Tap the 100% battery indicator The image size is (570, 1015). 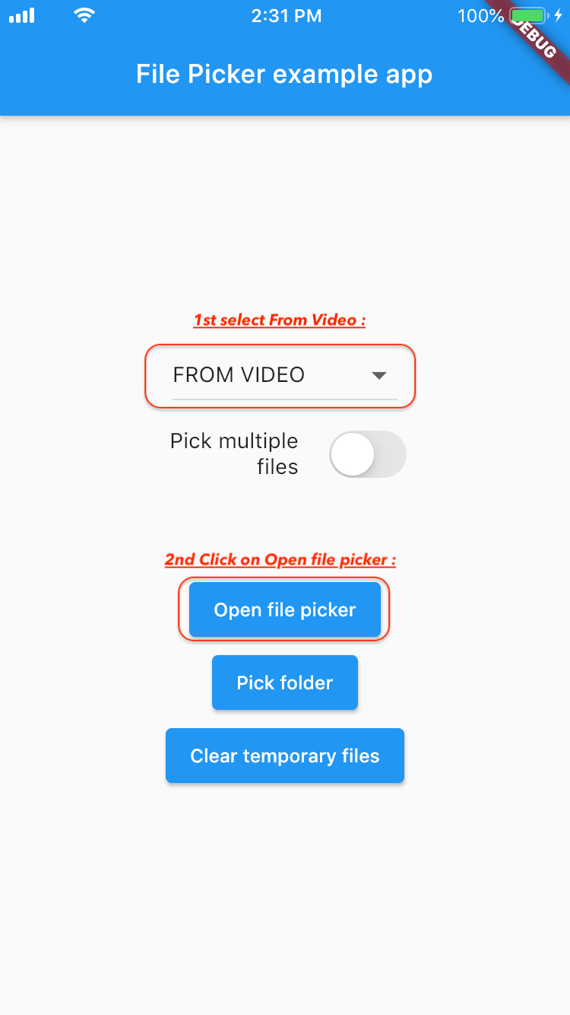tap(480, 15)
